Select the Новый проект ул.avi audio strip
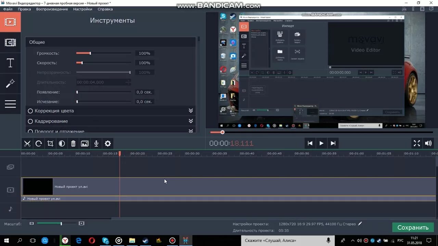 pos(229,199)
